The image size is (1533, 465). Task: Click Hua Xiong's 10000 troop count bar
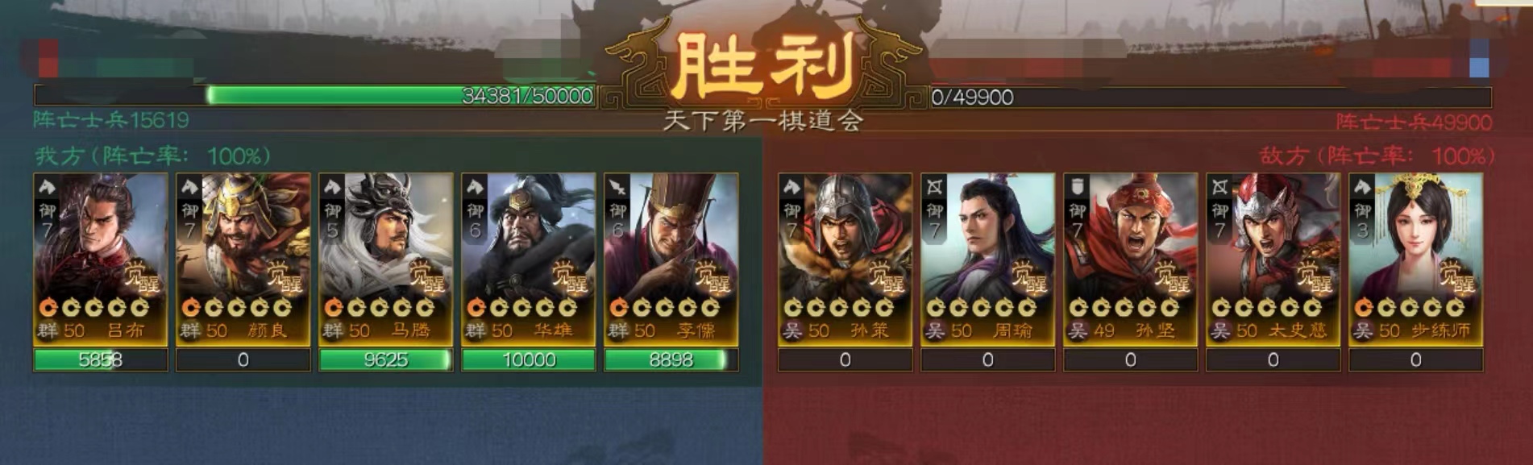(x=529, y=359)
